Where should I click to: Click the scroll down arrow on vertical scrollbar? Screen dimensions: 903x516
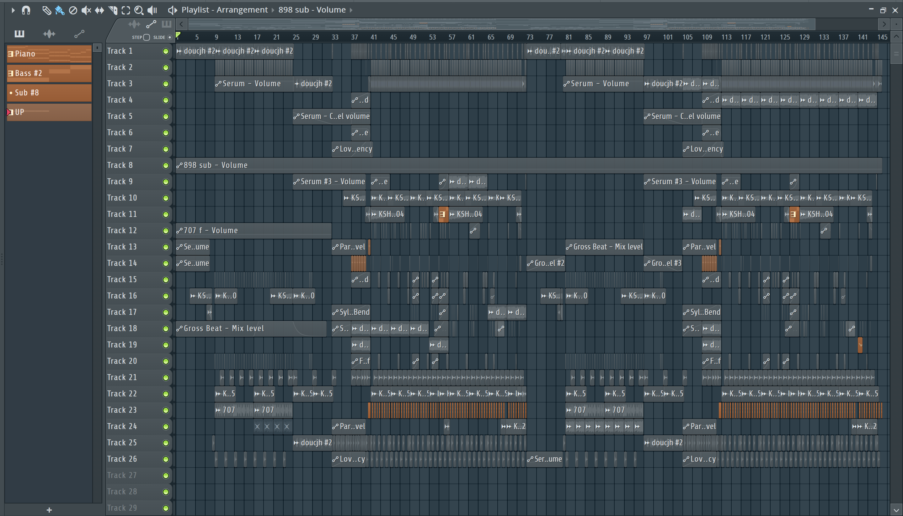(896, 510)
